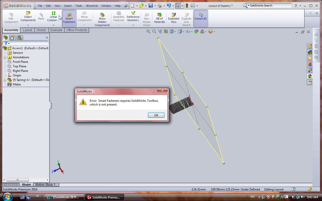This screenshot has height=201, width=322.
Task: Open the New document dropdown arrow
Action: (137, 6)
